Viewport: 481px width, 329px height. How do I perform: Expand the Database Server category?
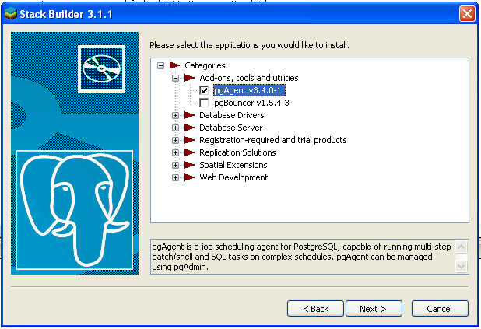(175, 128)
